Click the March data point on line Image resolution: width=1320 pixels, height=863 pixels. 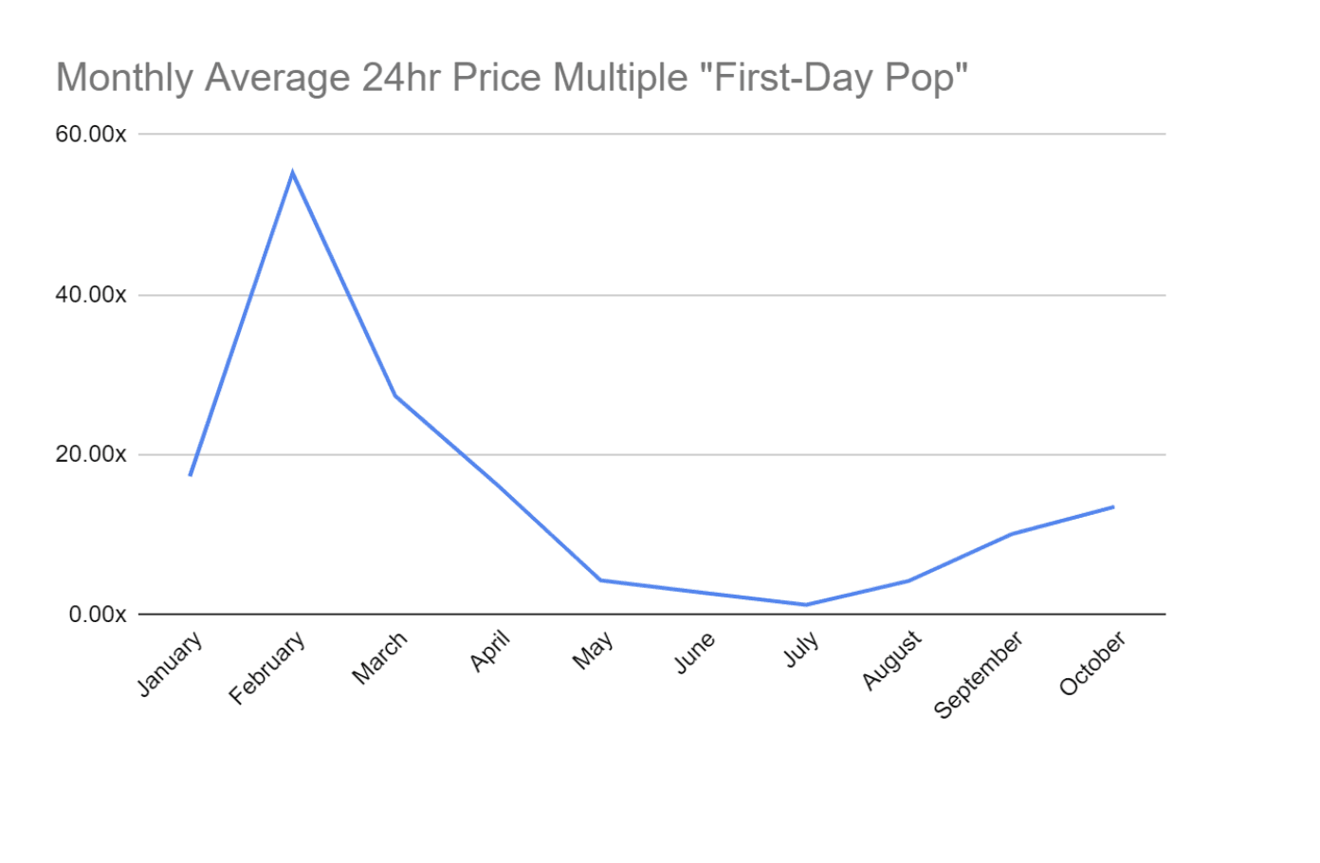click(x=395, y=395)
